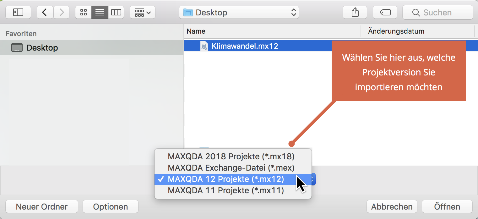This screenshot has width=478, height=219.
Task: Switch to column view
Action: tap(116, 13)
